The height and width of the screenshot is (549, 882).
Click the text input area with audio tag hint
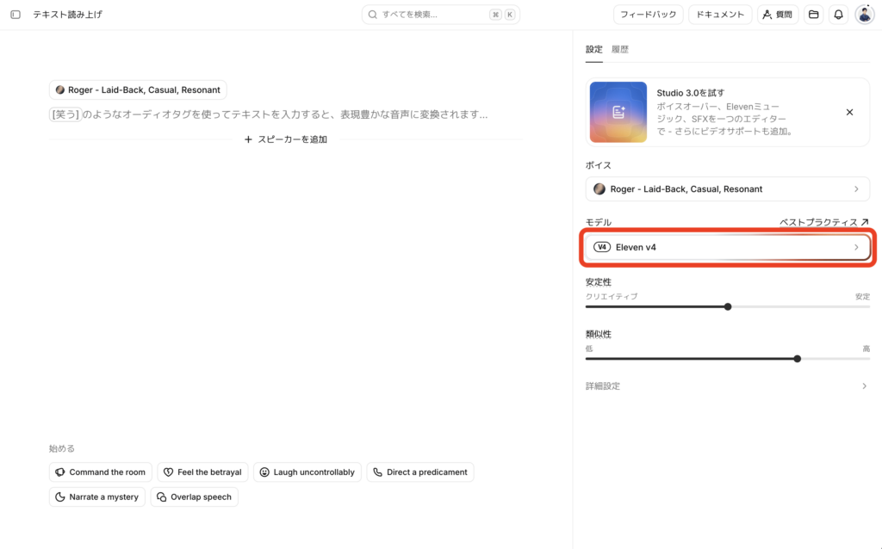pos(286,114)
